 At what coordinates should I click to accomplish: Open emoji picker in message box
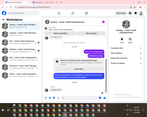[100, 98]
